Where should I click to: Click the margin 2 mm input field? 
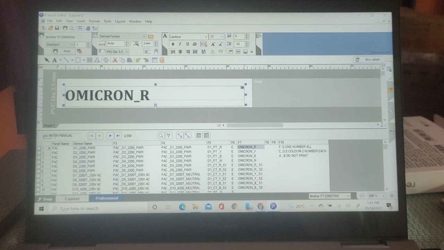click(147, 44)
